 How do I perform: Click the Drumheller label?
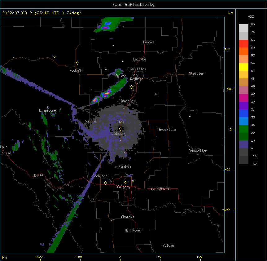[198, 151]
